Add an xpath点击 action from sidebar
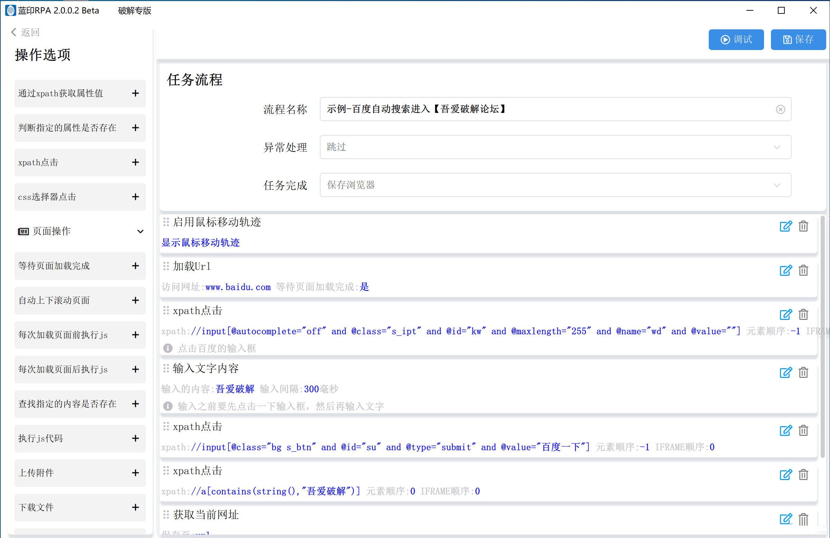The image size is (830, 538). click(135, 162)
